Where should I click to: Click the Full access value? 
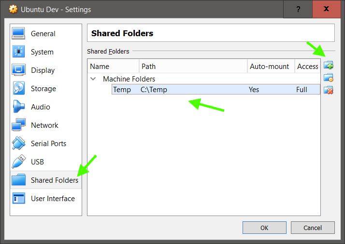click(x=302, y=90)
